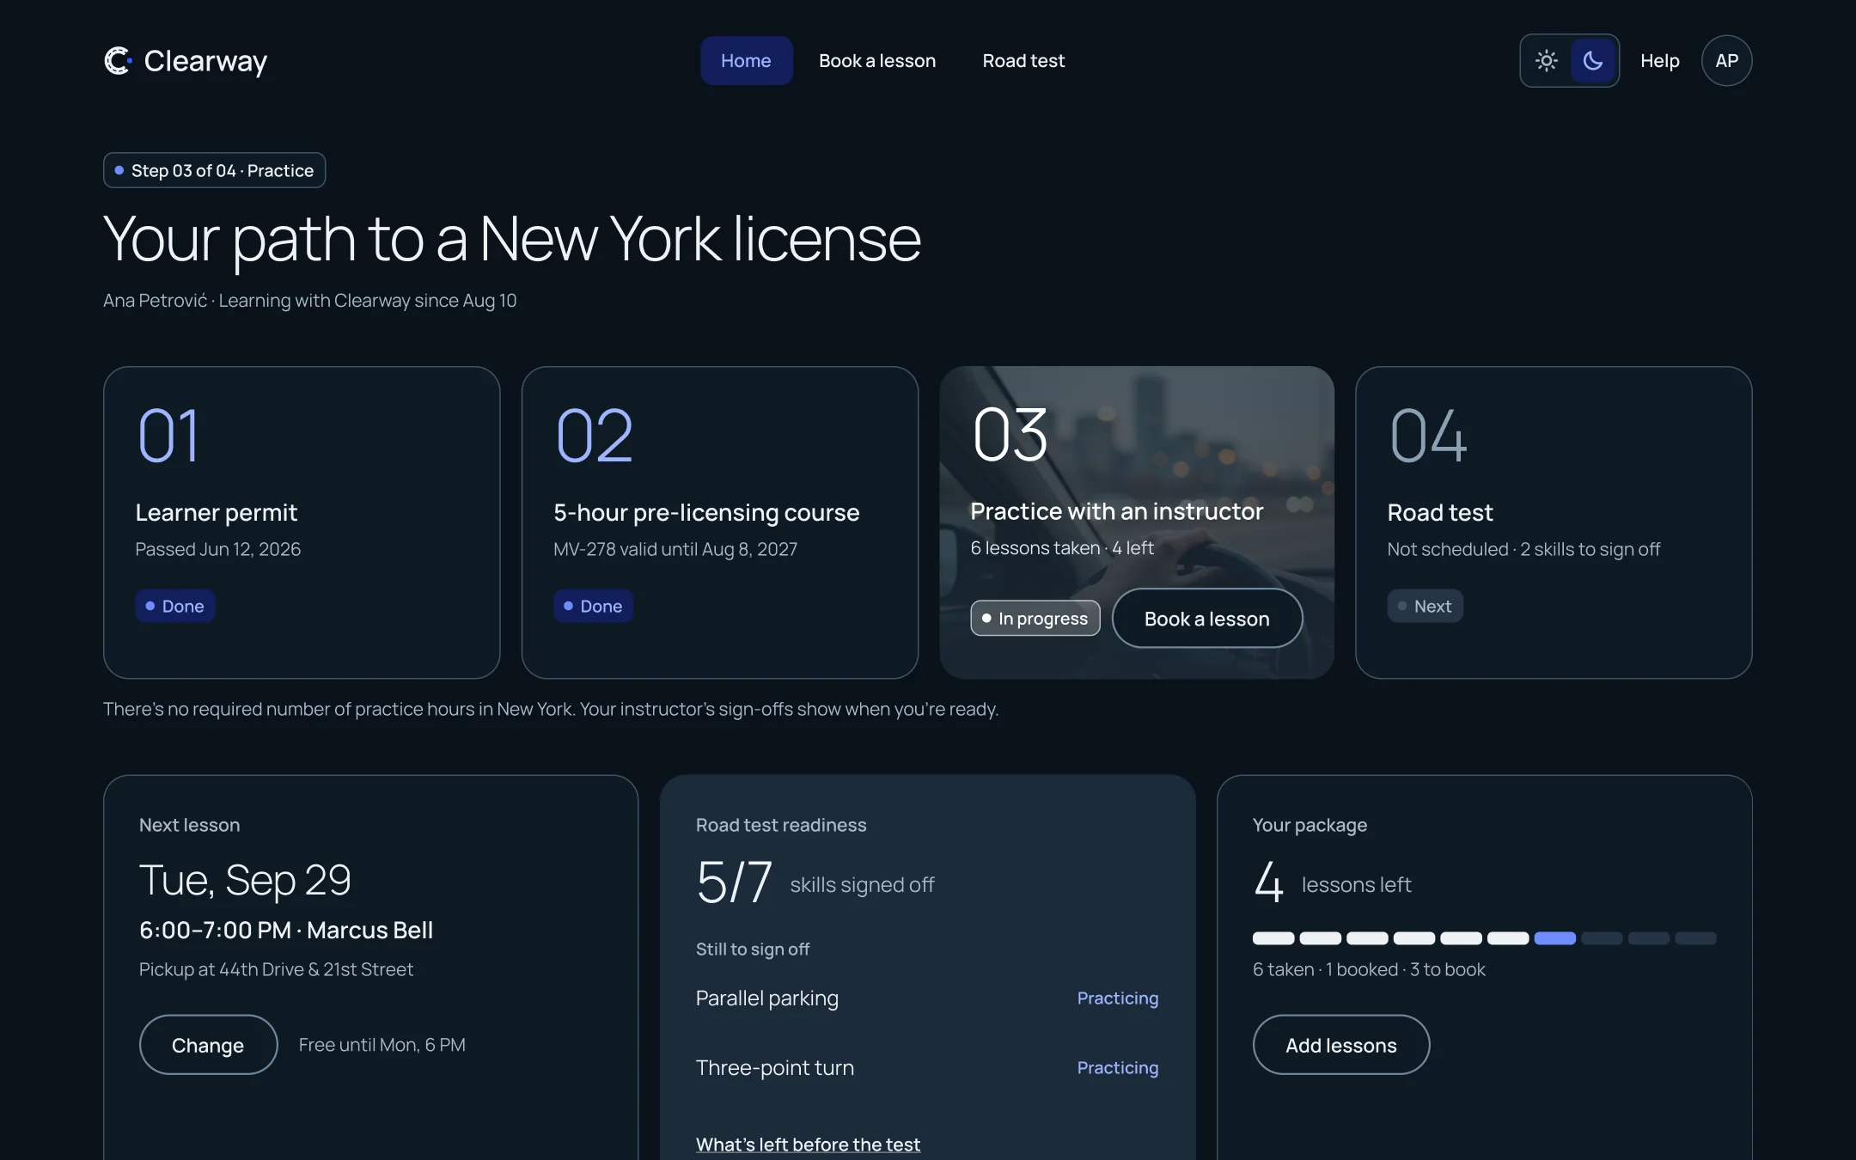Click 'MV-278 valid until Aug 8, 2027' text
Image resolution: width=1856 pixels, height=1160 pixels.
click(675, 549)
